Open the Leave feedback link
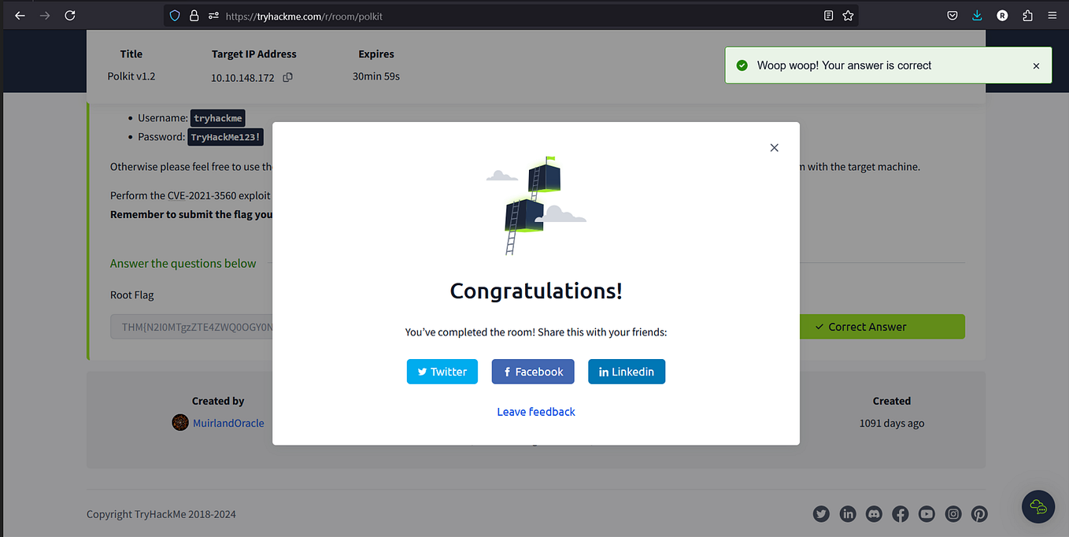Screen dimensions: 1069x537 pos(536,411)
